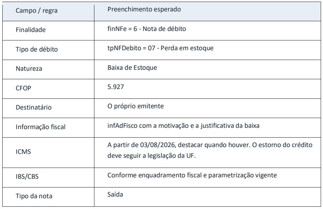The height and width of the screenshot is (209, 323).
Task: Click 'finNFe = 6 - Nota de débito' text
Action: (147, 29)
